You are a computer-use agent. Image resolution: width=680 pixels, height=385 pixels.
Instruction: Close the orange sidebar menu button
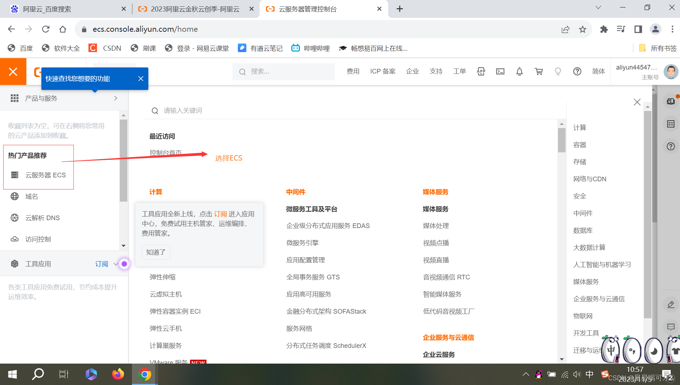pos(13,72)
